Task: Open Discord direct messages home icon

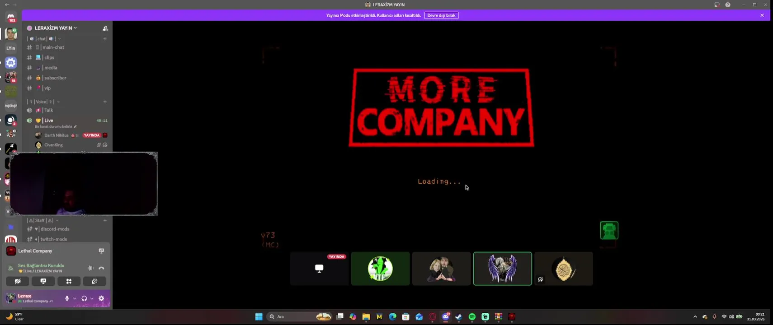Action: pos(11,18)
